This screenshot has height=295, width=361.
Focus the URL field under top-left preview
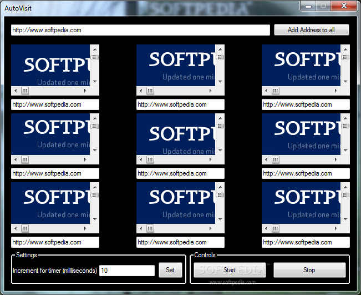(x=55, y=104)
